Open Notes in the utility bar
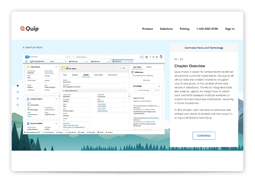The width and height of the screenshot is (255, 184). 100,132
